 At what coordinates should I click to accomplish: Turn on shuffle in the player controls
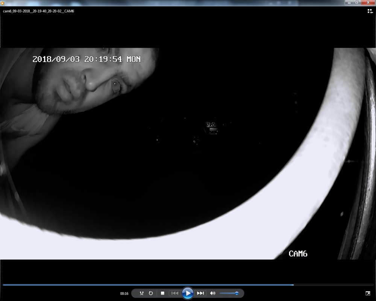pos(142,293)
